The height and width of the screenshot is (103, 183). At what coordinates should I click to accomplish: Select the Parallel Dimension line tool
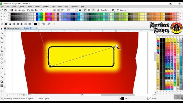point(2,73)
